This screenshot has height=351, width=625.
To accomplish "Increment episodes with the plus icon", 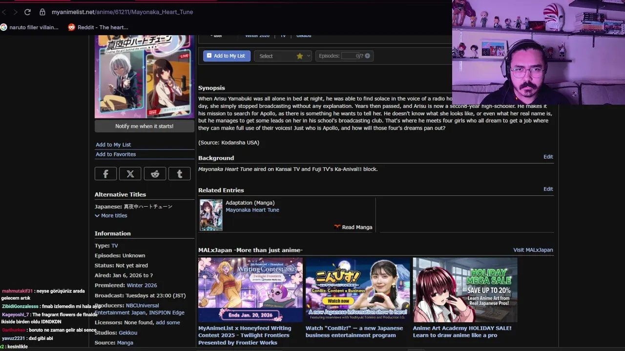I will tap(367, 56).
